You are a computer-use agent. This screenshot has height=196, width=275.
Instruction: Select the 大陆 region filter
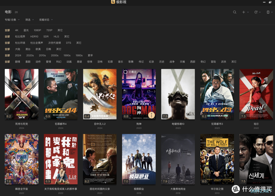point(18,49)
